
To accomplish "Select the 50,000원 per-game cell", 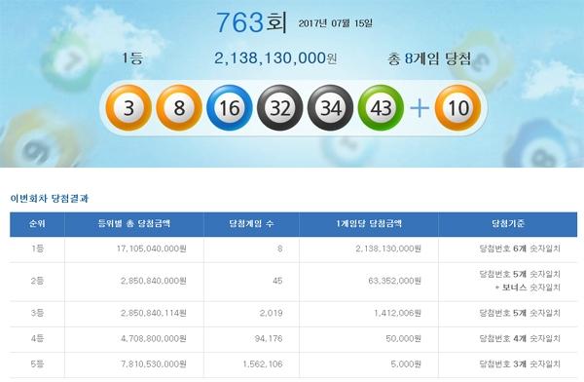I will point(403,339).
